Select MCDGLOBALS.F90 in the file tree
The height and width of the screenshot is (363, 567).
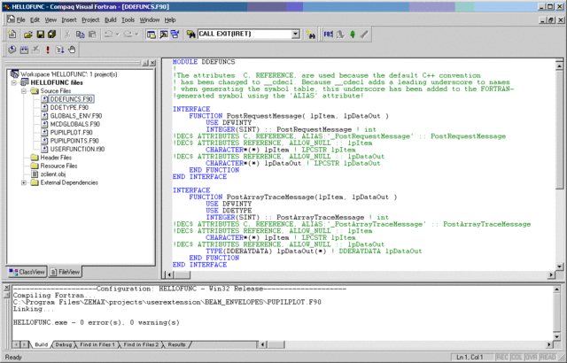pos(74,124)
